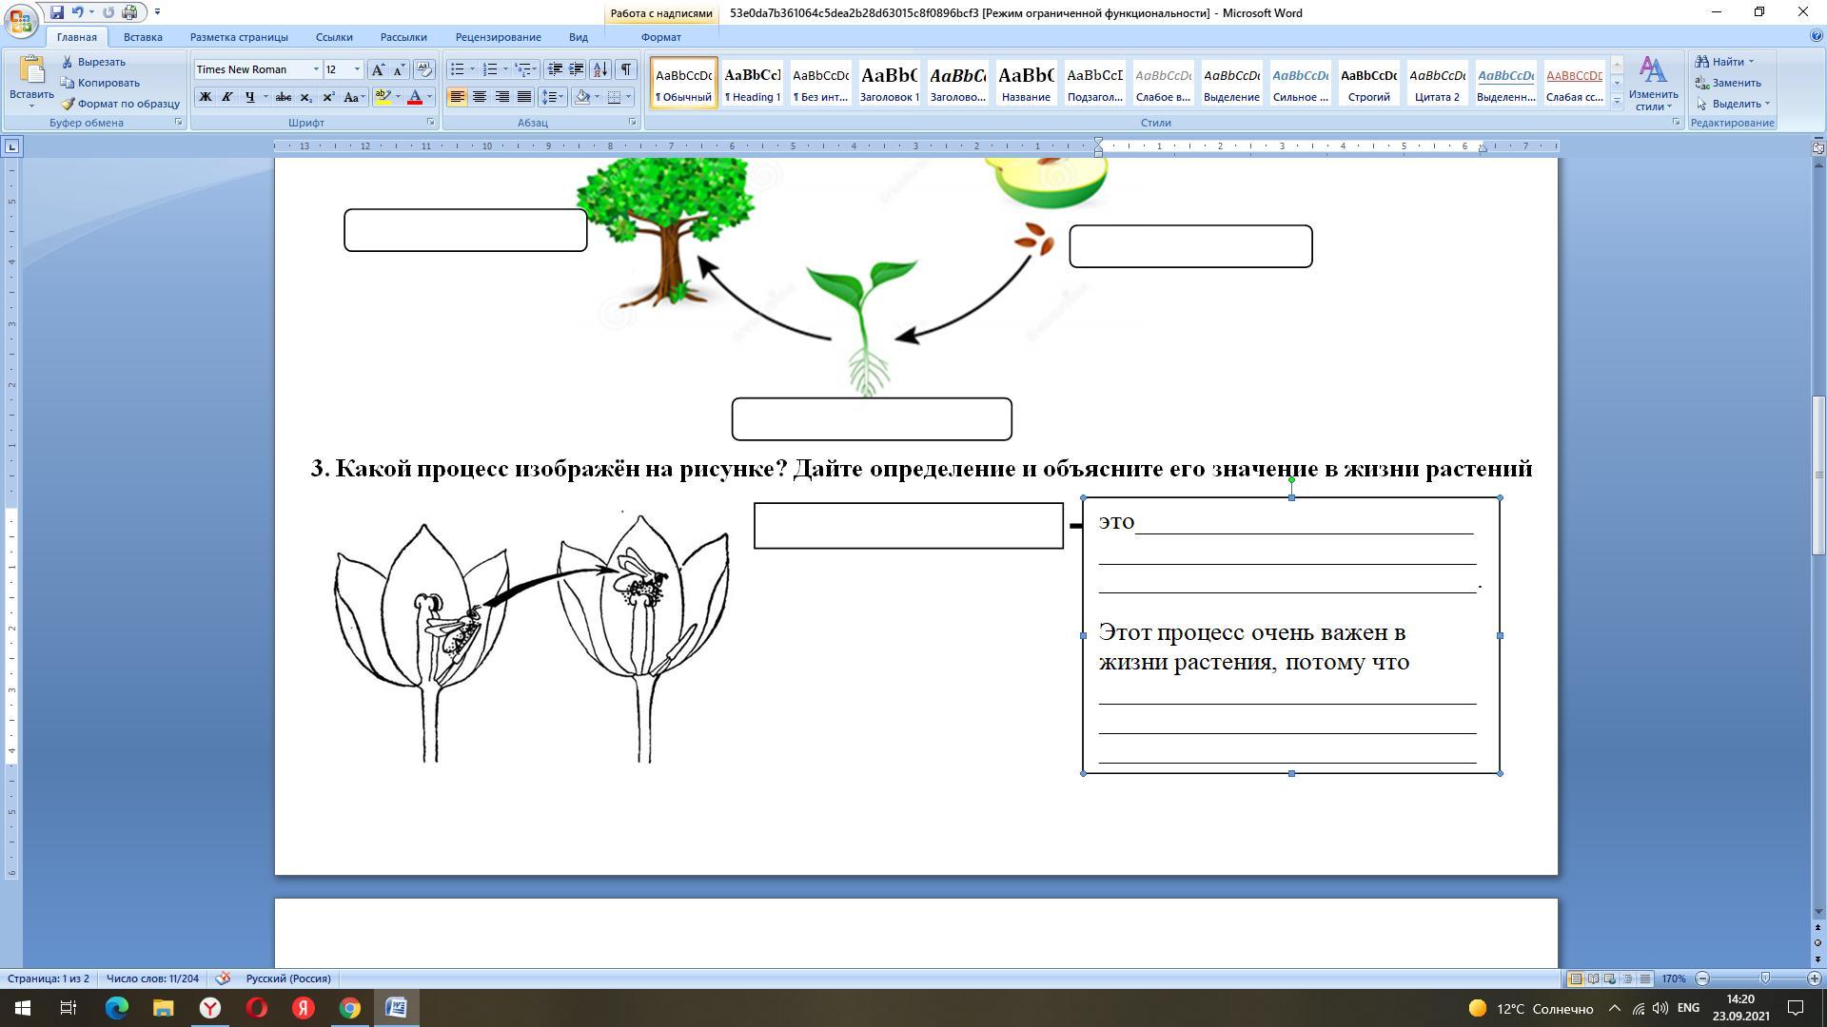This screenshot has width=1827, height=1027.
Task: Toggle Bold (Ж) formatting
Action: 205,97
